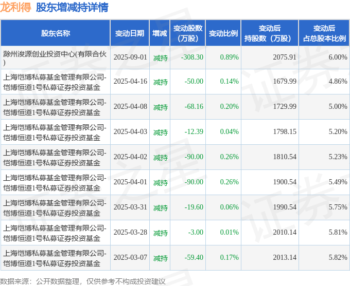Click shareholder name in 2025-03-28 row
The width and height of the screenshot is (350, 286).
pos(55,233)
